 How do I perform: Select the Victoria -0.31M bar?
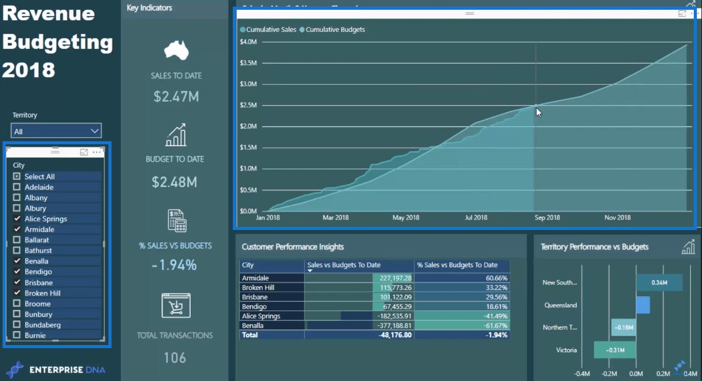[615, 350]
